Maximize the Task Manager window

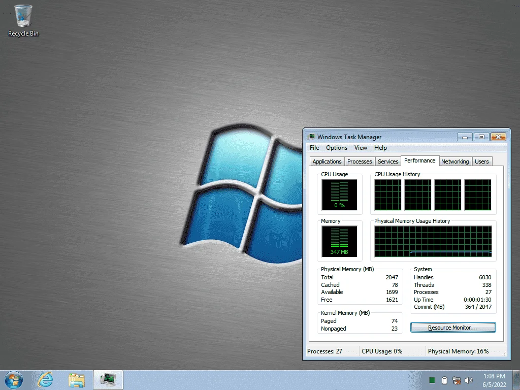point(481,137)
